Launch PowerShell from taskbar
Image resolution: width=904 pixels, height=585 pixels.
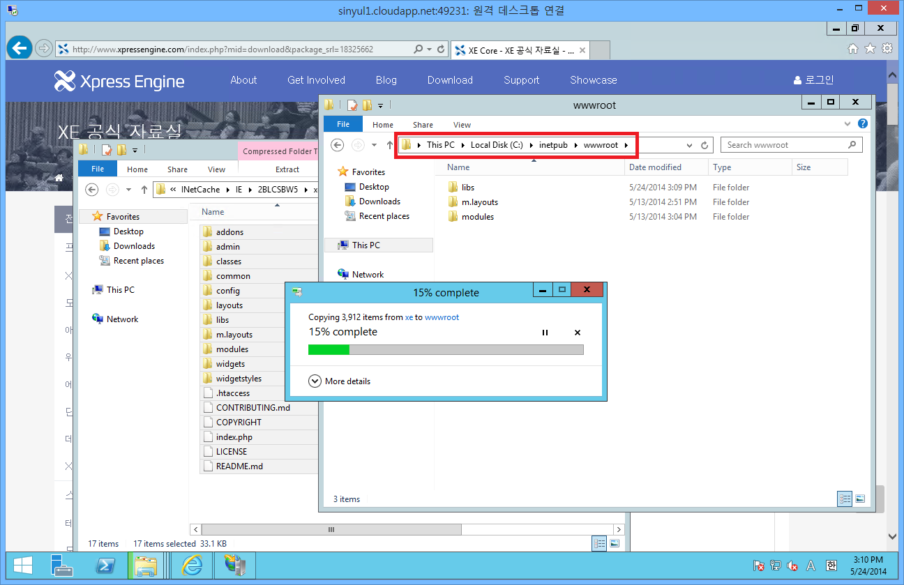click(105, 566)
